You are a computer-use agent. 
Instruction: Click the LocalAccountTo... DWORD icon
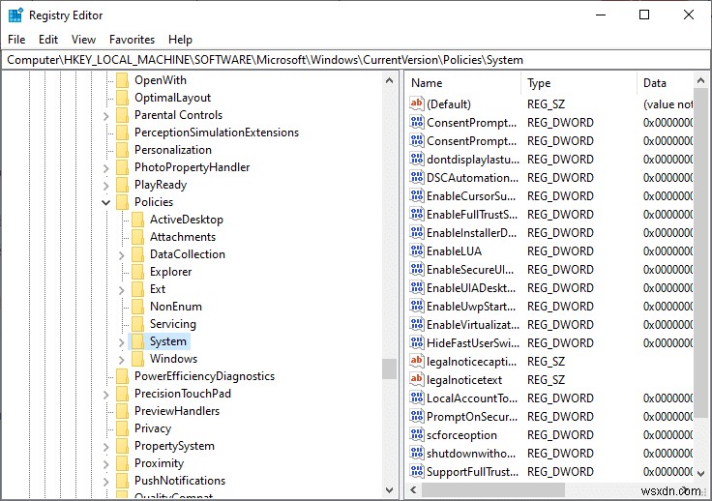416,398
